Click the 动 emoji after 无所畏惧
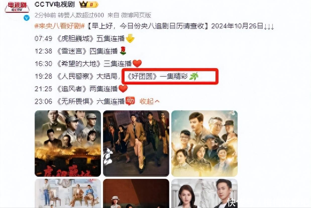This screenshot has height=208, width=311. pos(130,101)
